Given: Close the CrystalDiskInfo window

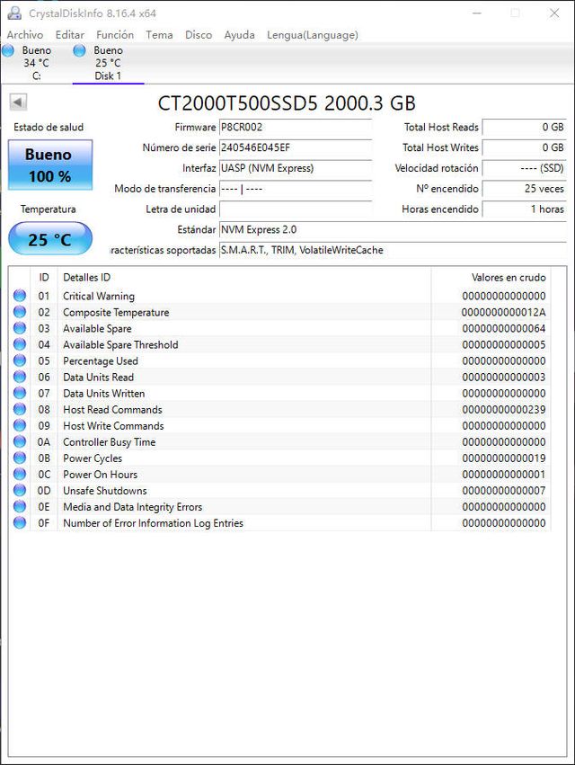Looking at the screenshot, I should click(554, 13).
